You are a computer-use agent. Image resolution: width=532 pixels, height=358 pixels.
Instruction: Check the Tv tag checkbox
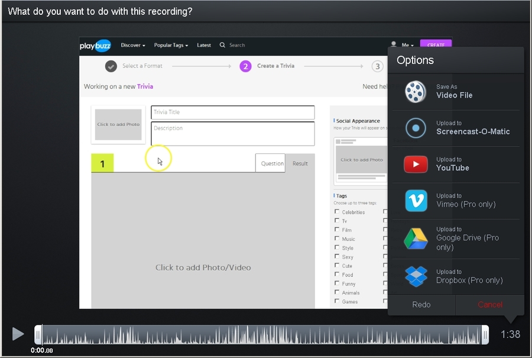pos(337,221)
